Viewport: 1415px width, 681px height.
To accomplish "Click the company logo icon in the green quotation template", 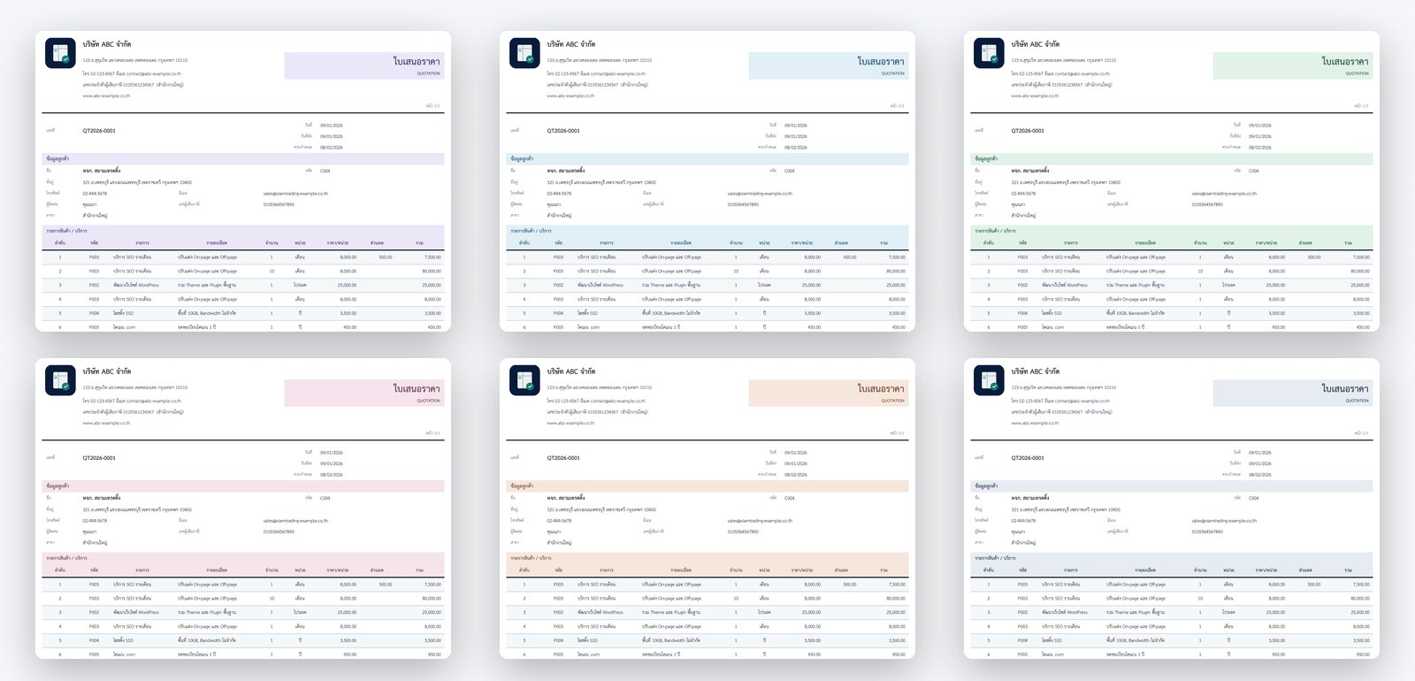I will point(989,53).
